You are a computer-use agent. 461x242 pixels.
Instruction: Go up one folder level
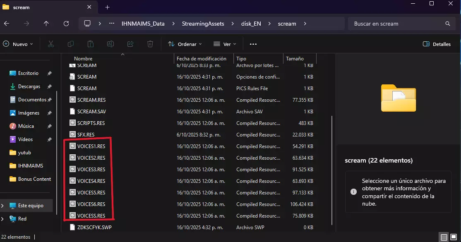(x=46, y=24)
